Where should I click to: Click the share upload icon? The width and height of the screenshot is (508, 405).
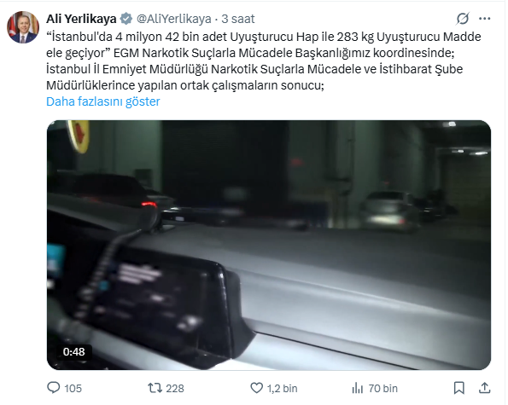[x=484, y=388]
